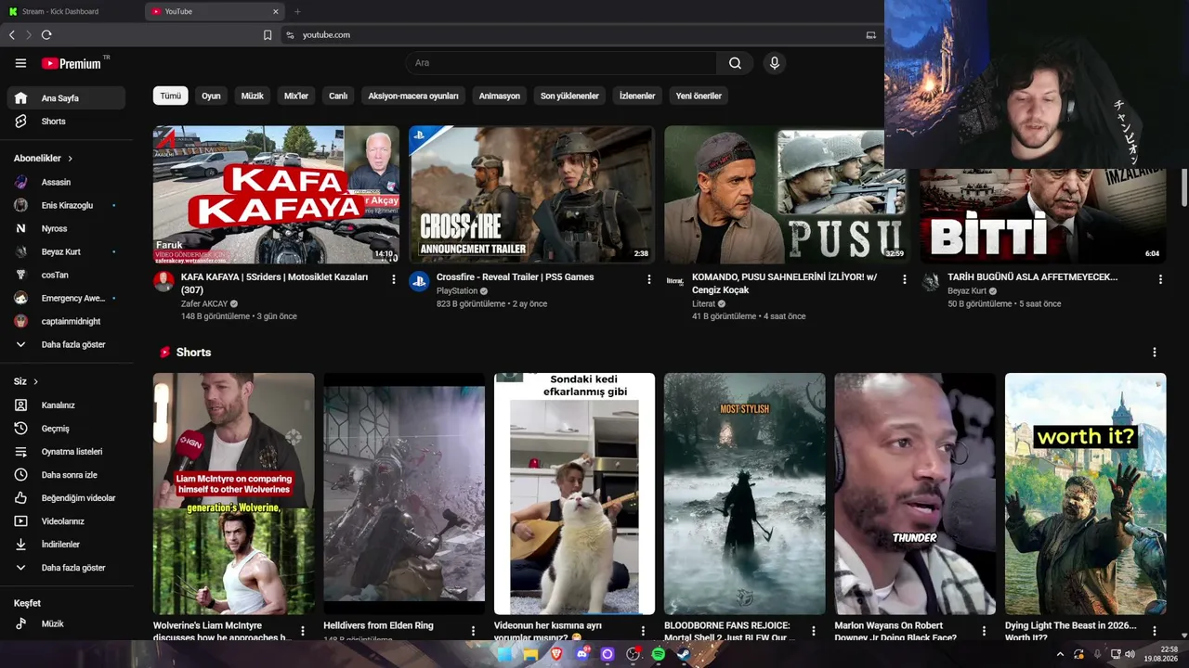This screenshot has width=1189, height=668.
Task: Open Beğendiğim videolar in the sidebar
Action: click(x=66, y=498)
